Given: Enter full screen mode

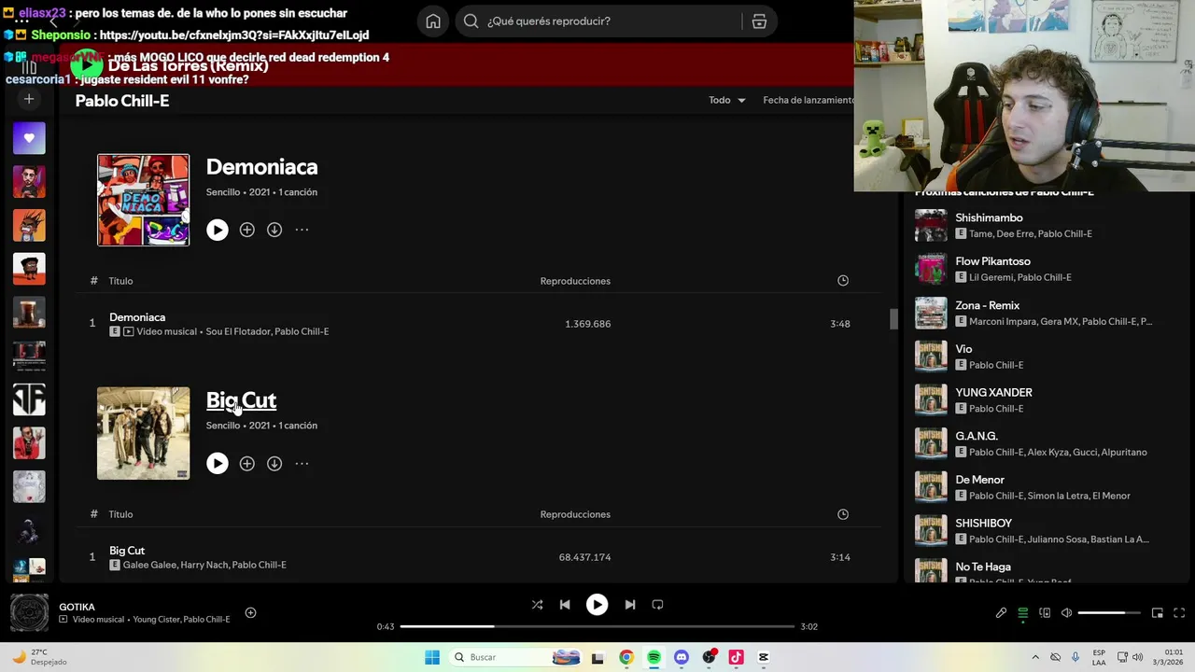Looking at the screenshot, I should point(1179,613).
